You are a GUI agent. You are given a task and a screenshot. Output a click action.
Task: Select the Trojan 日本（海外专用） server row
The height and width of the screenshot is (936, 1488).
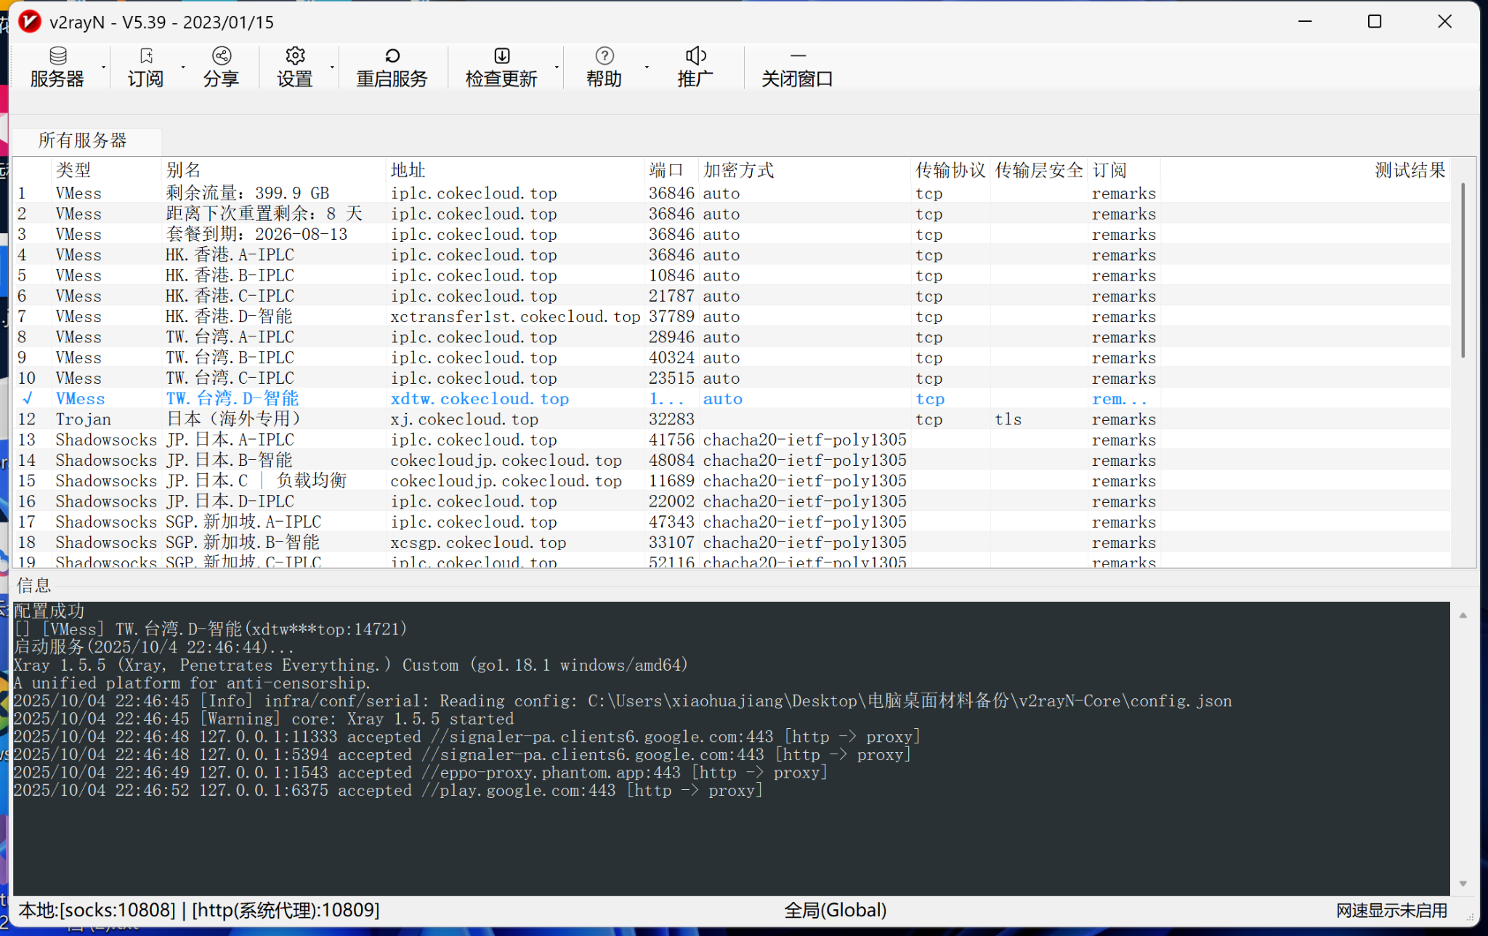tap(232, 419)
